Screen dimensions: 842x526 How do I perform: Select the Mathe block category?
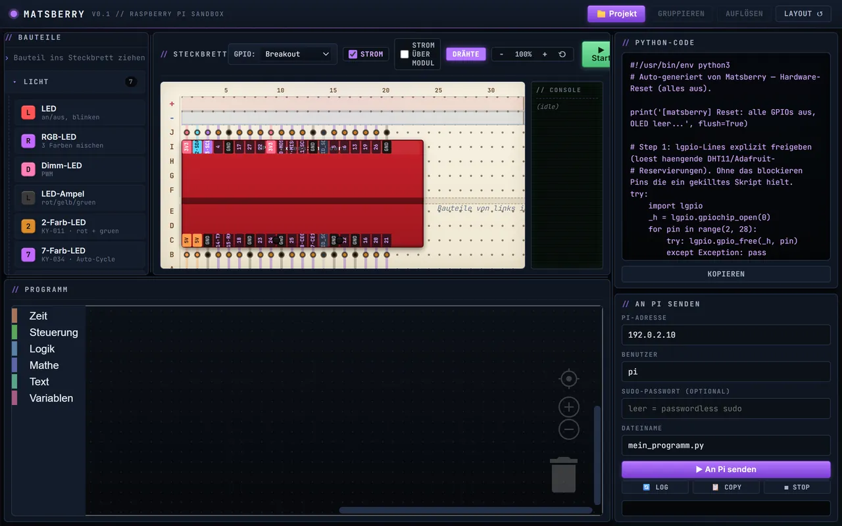[x=49, y=366]
